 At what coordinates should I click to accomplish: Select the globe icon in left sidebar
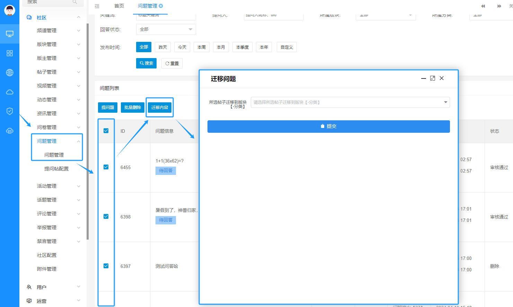(x=10, y=73)
